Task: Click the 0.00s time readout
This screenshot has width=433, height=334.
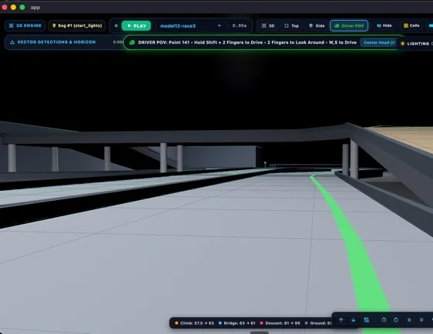Action: [x=239, y=25]
